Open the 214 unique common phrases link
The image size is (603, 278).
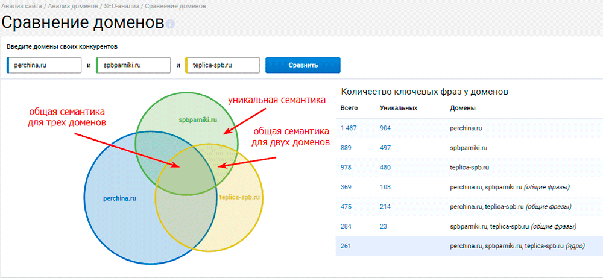tap(386, 207)
